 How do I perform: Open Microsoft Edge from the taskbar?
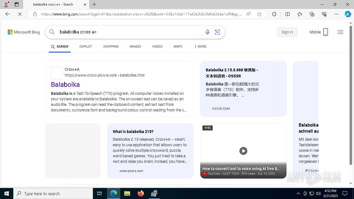[x=114, y=193]
